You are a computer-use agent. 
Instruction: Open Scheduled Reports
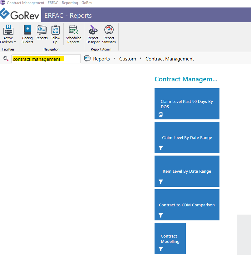(73, 34)
